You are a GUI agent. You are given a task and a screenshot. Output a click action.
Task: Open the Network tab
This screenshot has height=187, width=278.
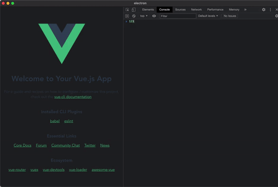[196, 10]
